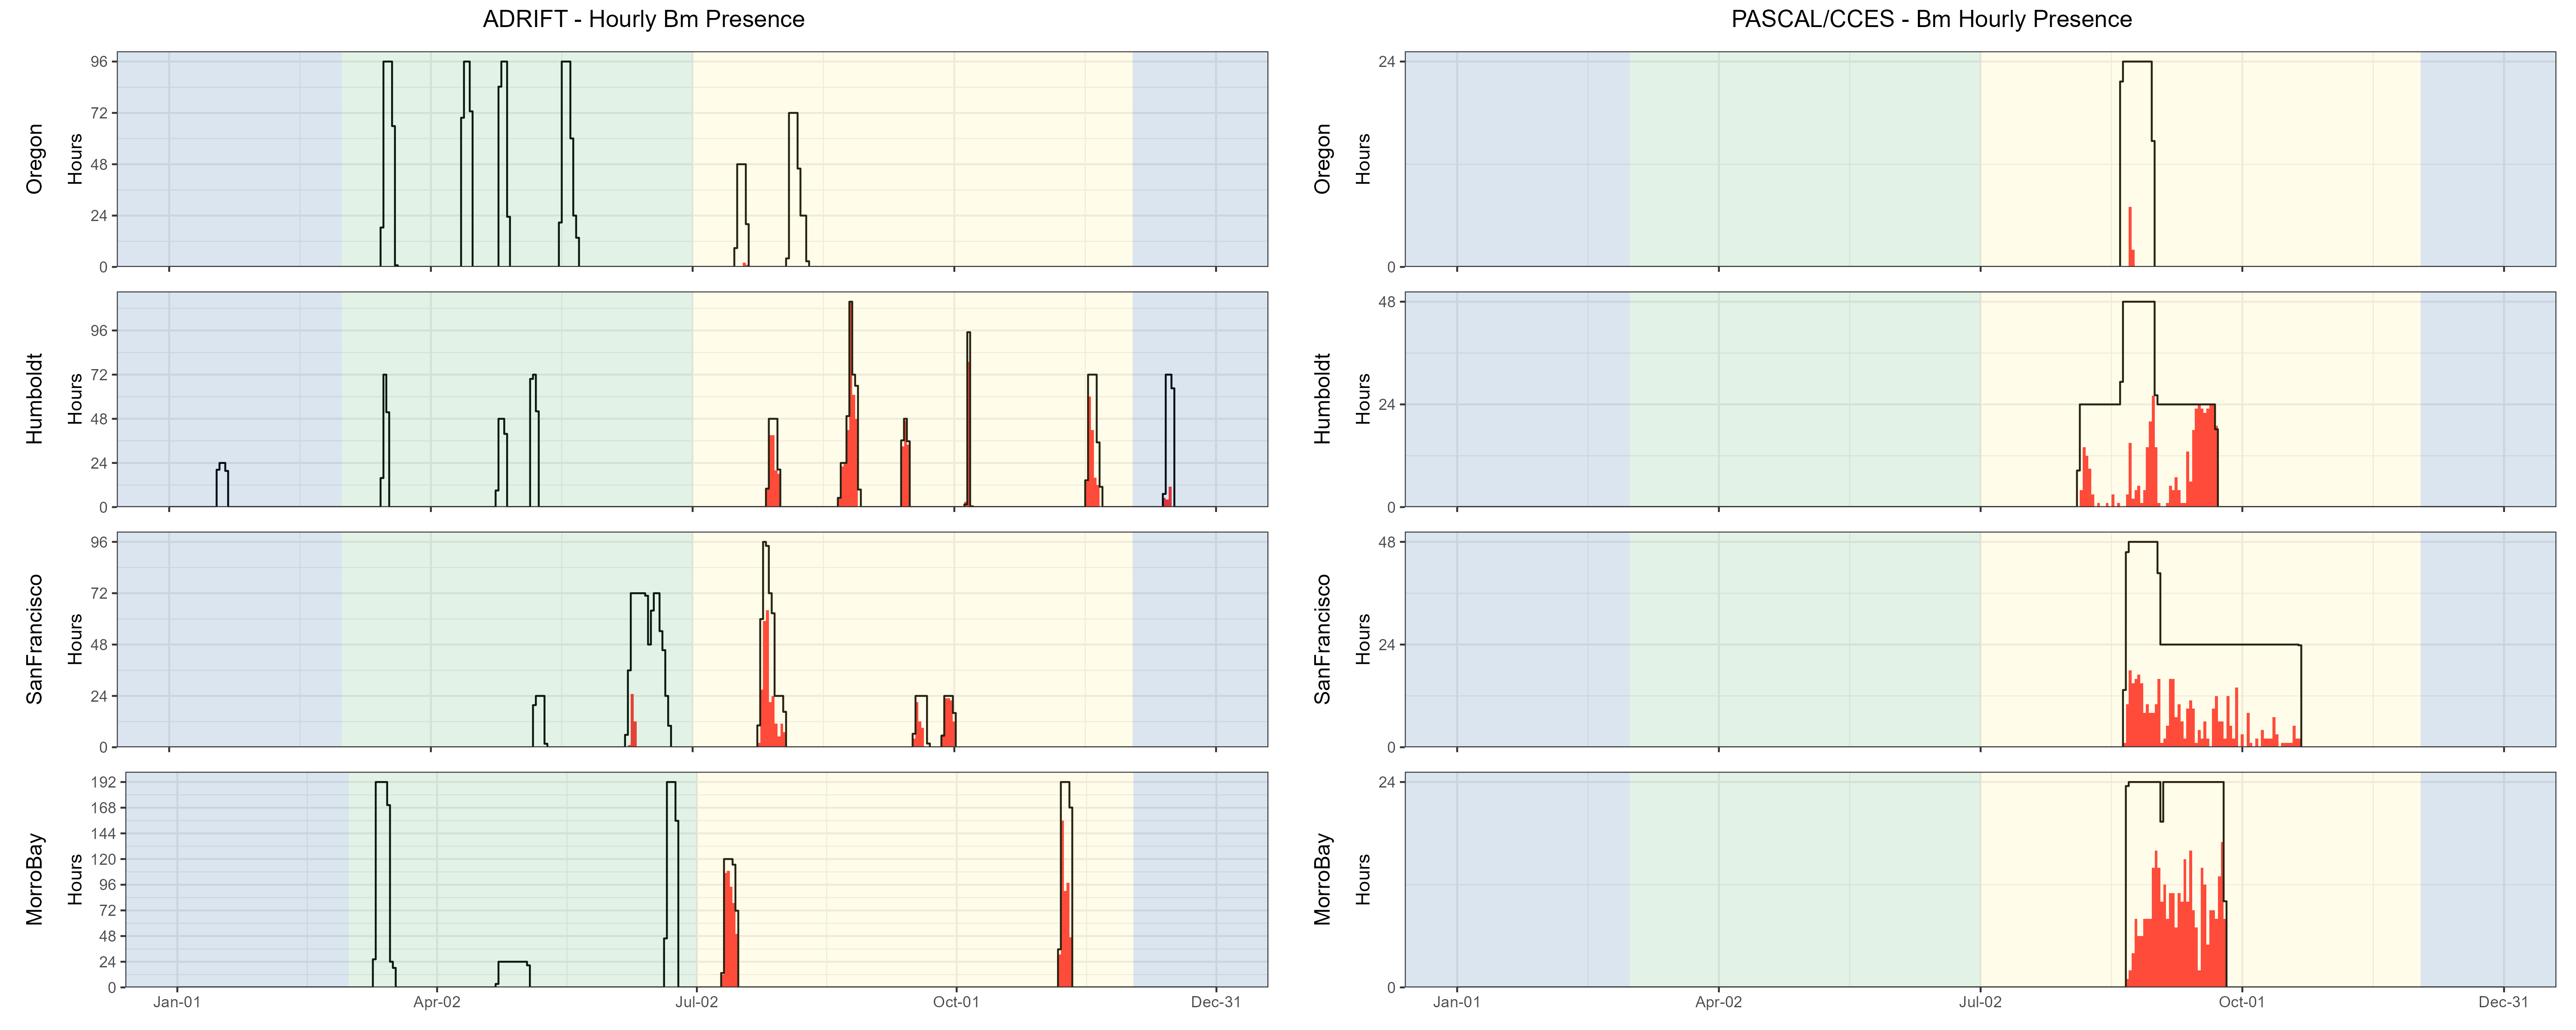Image resolution: width=2576 pixels, height=1030 pixels.
Task: Click the 24 y-axis tick in PASCAL/CCES Oregon panel
Action: (x=1387, y=62)
